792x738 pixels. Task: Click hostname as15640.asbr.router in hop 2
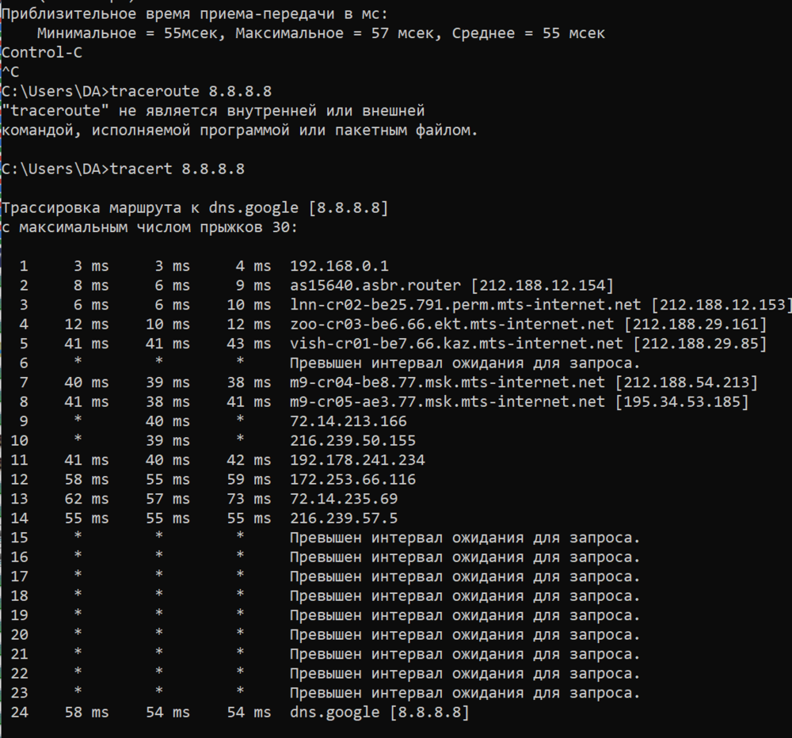click(375, 285)
